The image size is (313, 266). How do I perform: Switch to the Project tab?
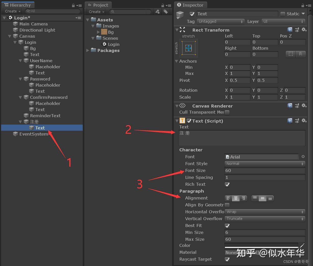(x=98, y=5)
